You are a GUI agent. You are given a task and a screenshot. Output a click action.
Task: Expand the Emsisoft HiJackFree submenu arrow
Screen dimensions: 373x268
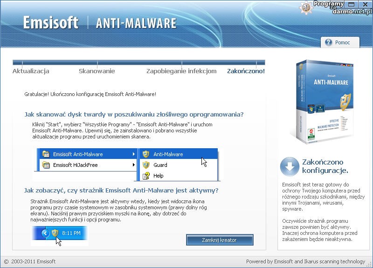point(134,165)
